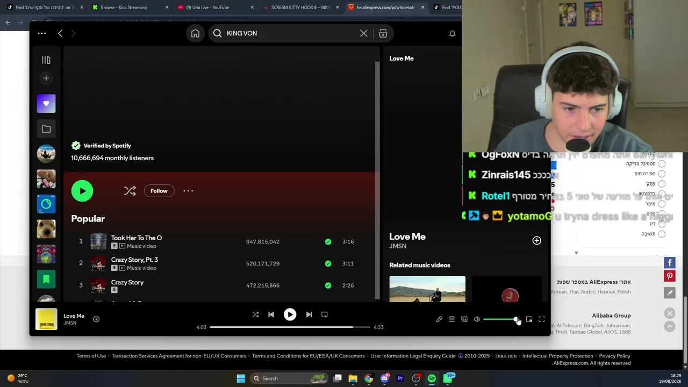Share the AliExpress page on Pinterest
This screenshot has width=688, height=387.
pos(670,276)
